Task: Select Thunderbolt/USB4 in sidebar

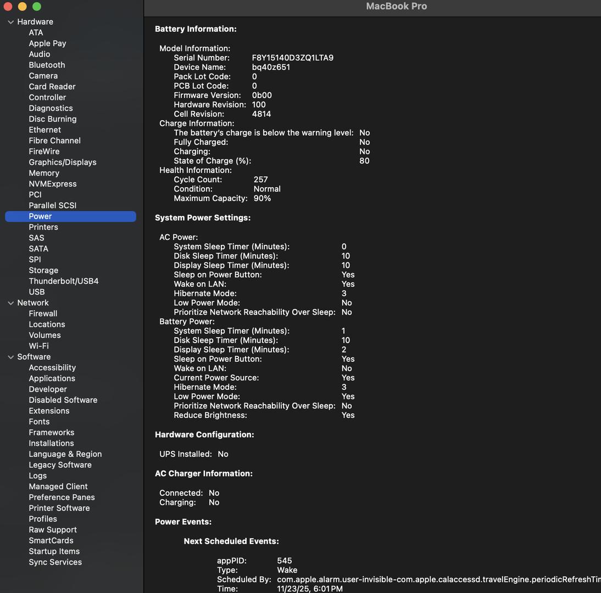Action: click(63, 281)
